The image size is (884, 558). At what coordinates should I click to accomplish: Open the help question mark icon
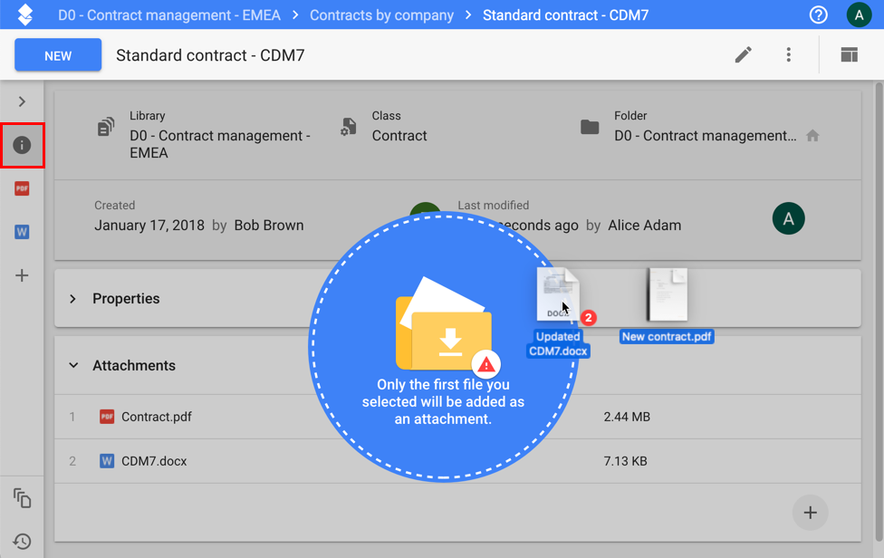pyautogui.click(x=818, y=14)
